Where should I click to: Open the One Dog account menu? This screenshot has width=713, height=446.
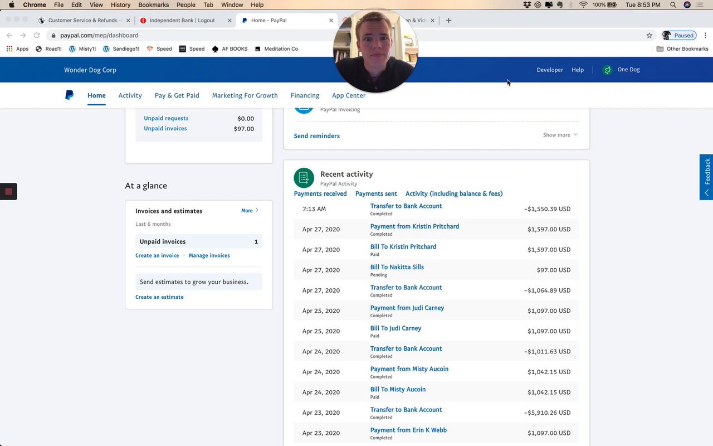click(622, 70)
